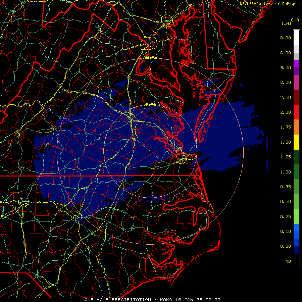Click the 6.00 legend value
This screenshot has width=302, height=302.
coord(286,53)
